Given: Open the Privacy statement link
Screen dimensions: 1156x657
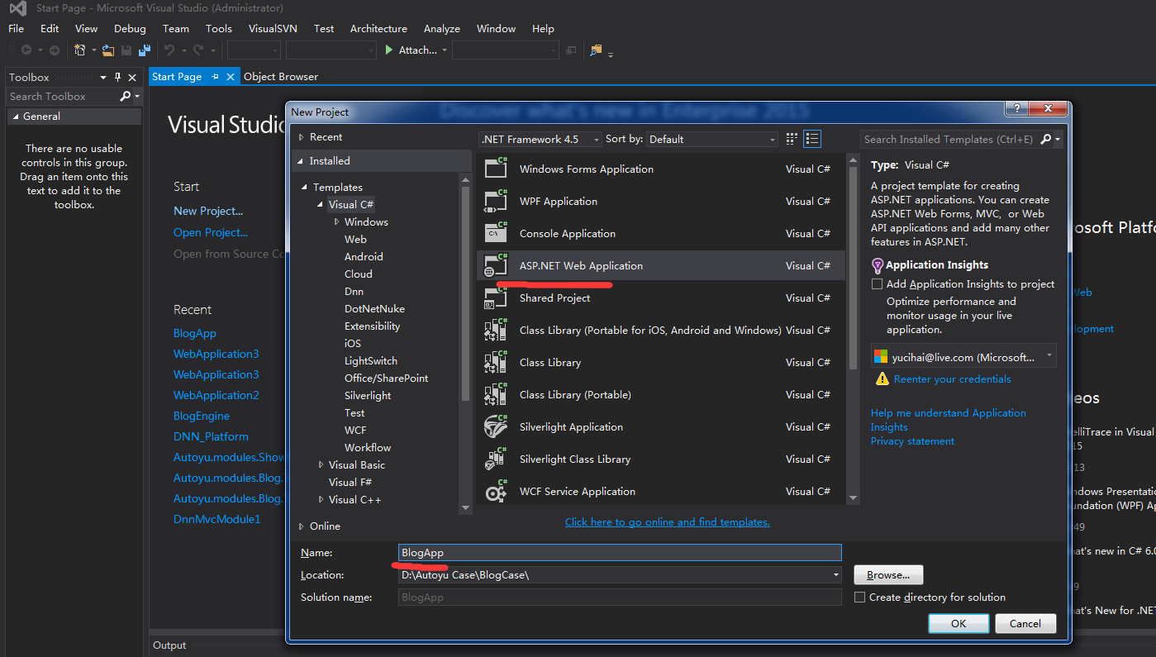Looking at the screenshot, I should coord(912,440).
